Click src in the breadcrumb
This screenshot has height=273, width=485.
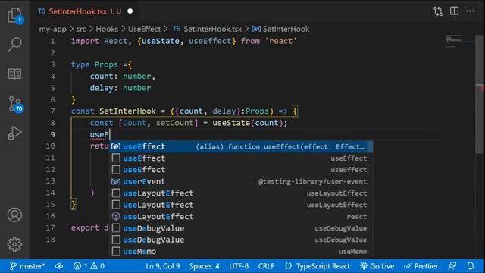pos(81,29)
